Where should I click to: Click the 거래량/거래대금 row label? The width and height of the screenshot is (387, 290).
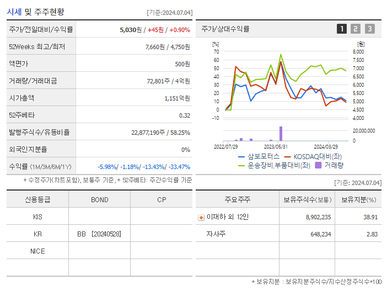(33, 81)
